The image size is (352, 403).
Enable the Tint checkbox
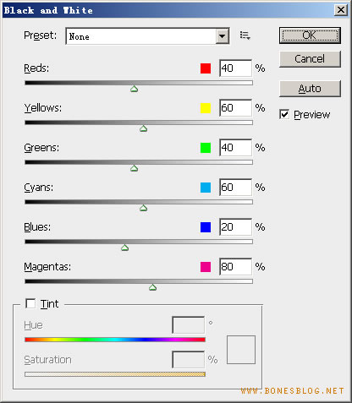30,303
